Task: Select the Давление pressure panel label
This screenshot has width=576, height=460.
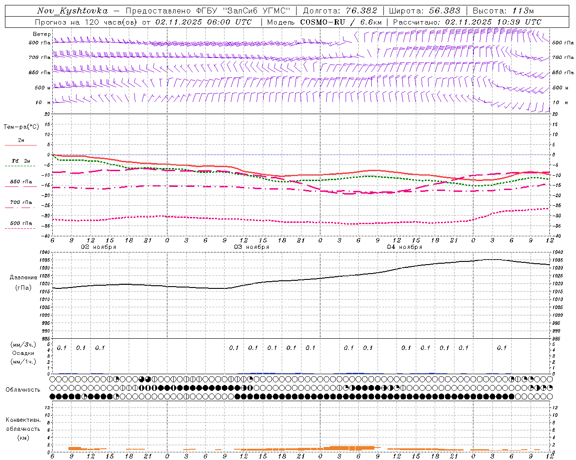Action: pos(23,278)
